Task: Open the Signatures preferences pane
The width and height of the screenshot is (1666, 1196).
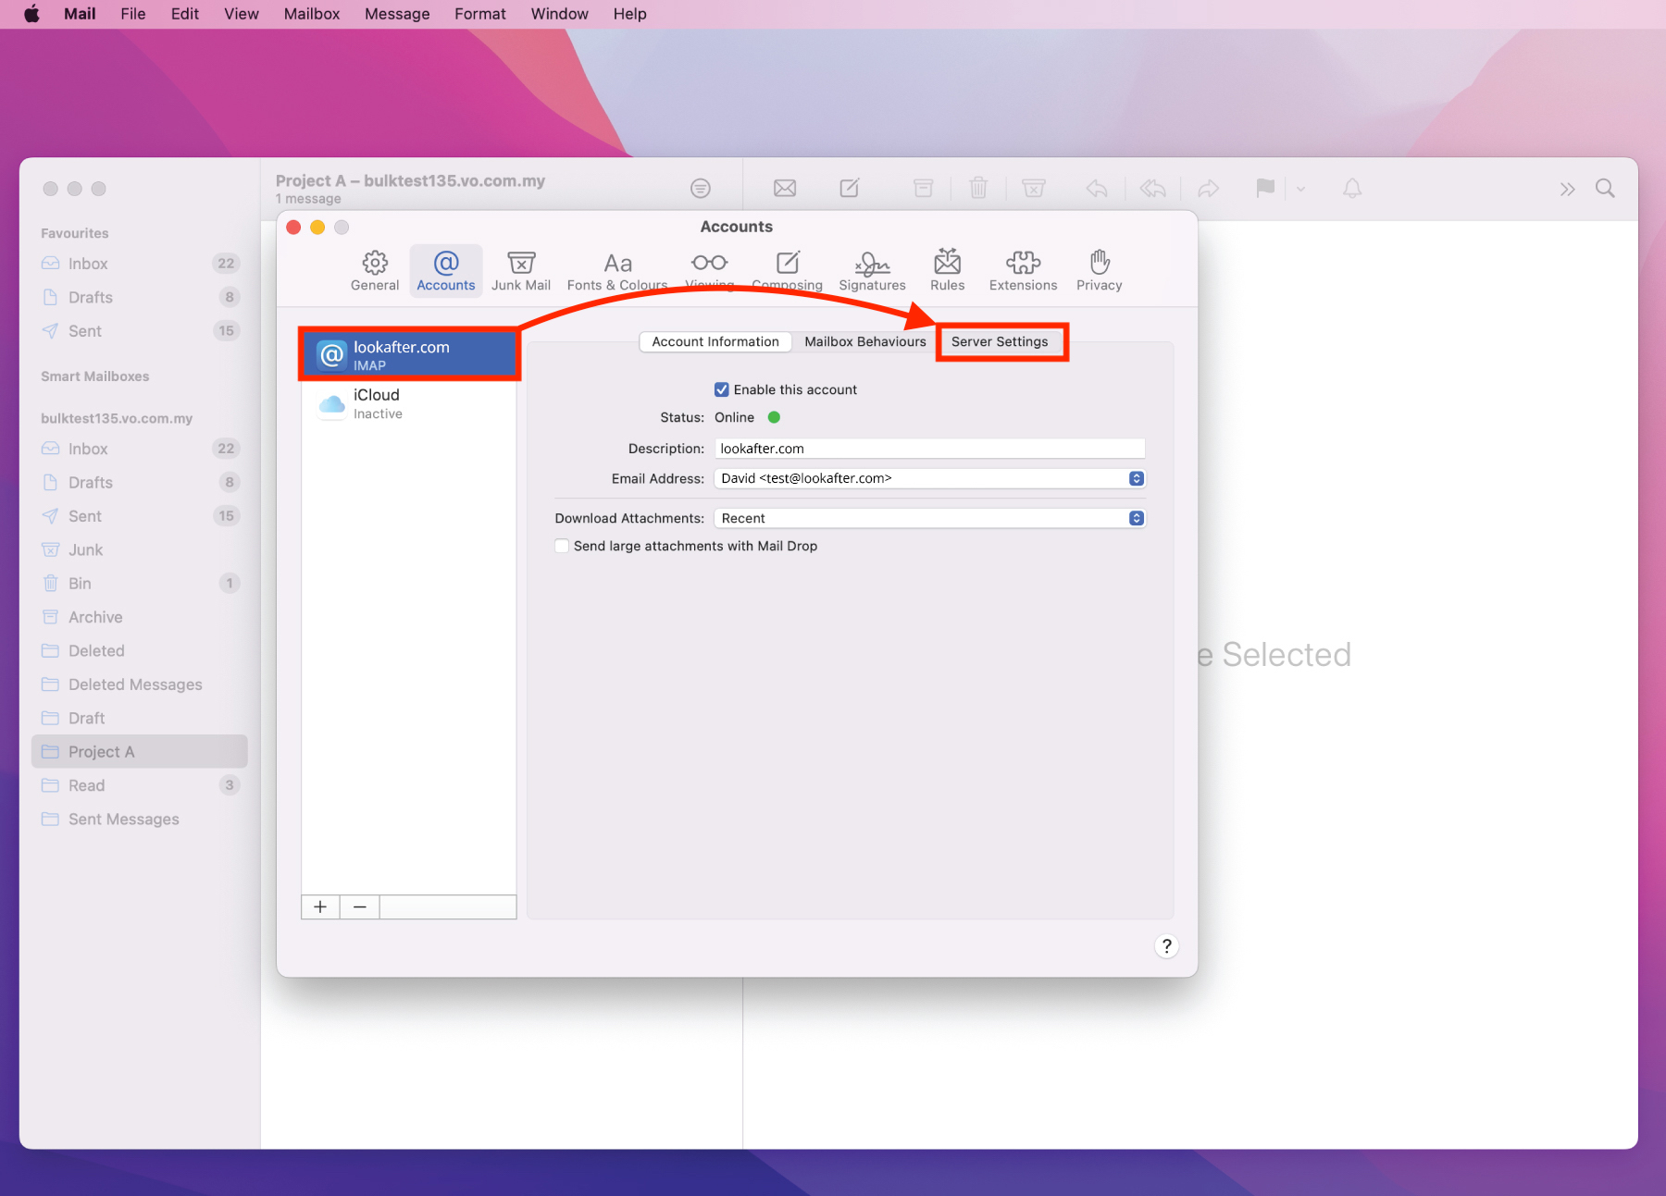Action: point(872,270)
